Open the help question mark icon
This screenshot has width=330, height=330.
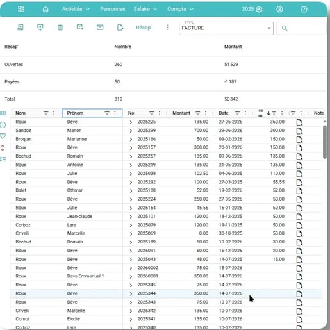click(304, 9)
